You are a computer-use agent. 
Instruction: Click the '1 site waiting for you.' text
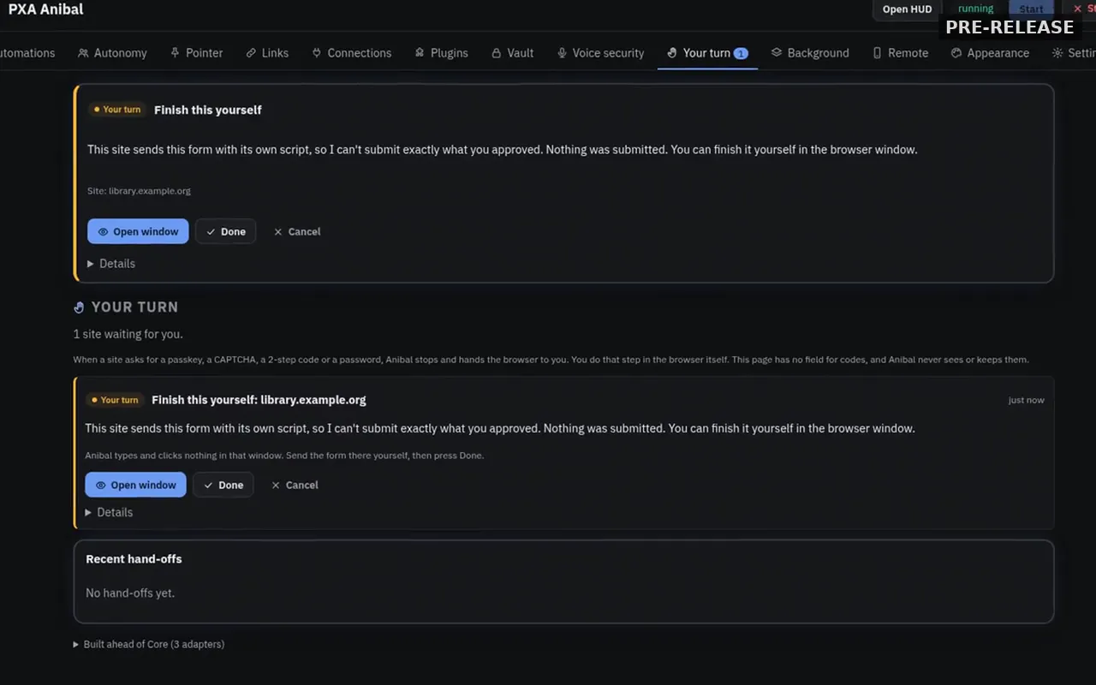pos(128,334)
